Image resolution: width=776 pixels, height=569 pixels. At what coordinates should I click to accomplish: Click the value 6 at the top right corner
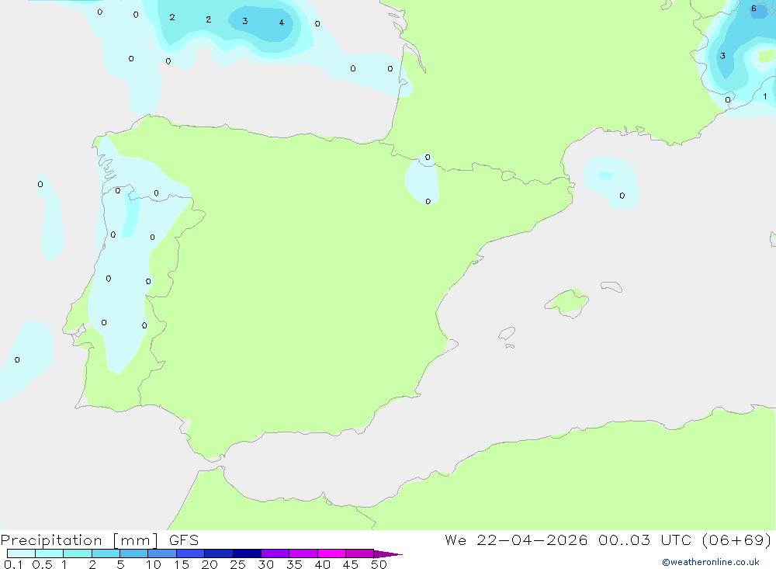[x=753, y=9]
